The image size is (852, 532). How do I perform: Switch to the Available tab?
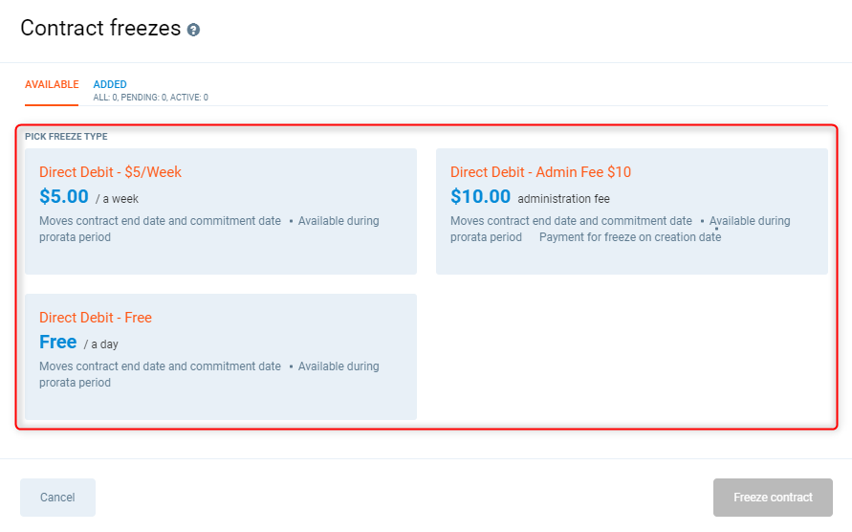tap(52, 85)
